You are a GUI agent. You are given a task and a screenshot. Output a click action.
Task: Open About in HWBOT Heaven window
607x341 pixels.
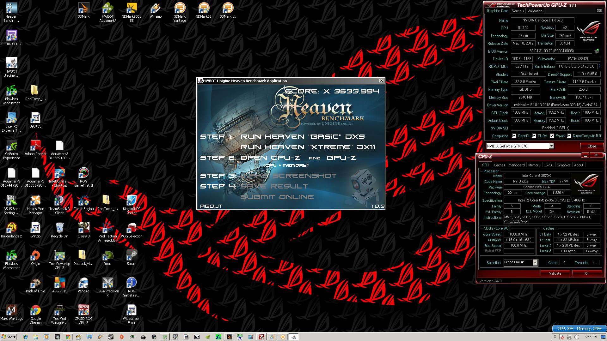[x=211, y=206]
